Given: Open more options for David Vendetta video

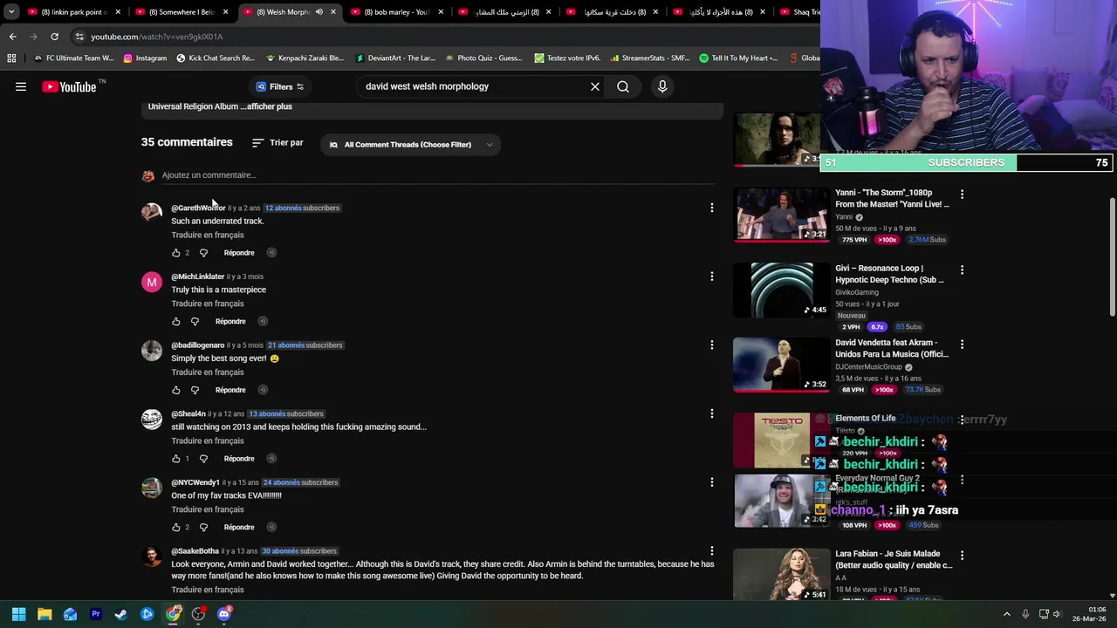Looking at the screenshot, I should (962, 345).
